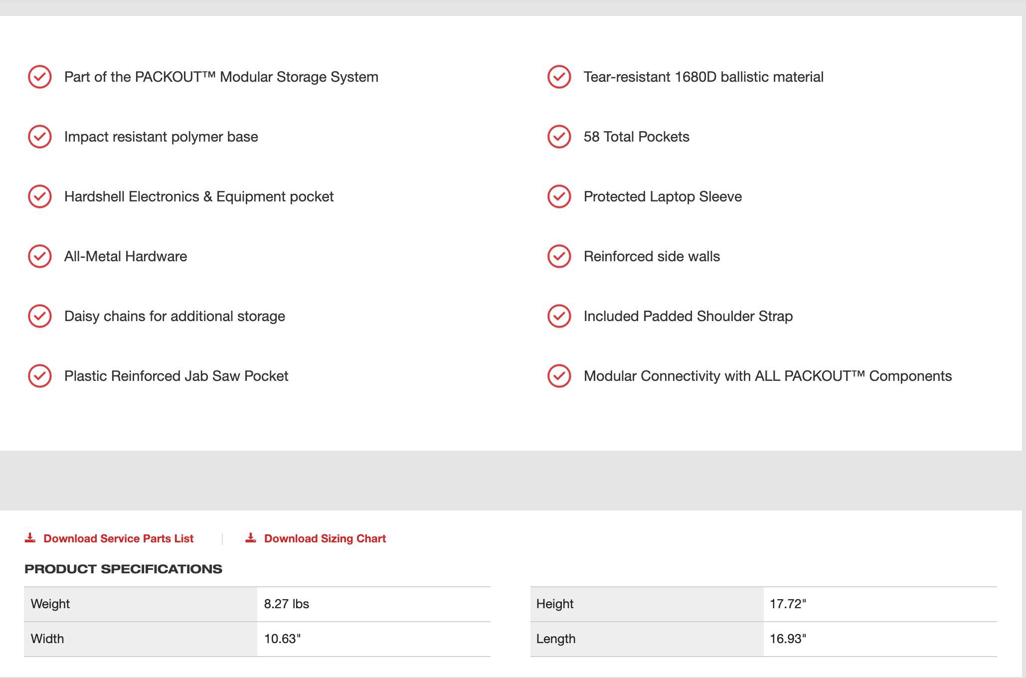
Task: Click checkmark icon beside 58 Total Pockets
Action: [x=559, y=137]
